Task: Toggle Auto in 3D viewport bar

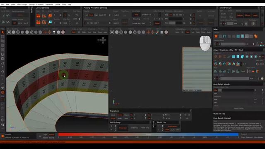Action: [x=105, y=32]
